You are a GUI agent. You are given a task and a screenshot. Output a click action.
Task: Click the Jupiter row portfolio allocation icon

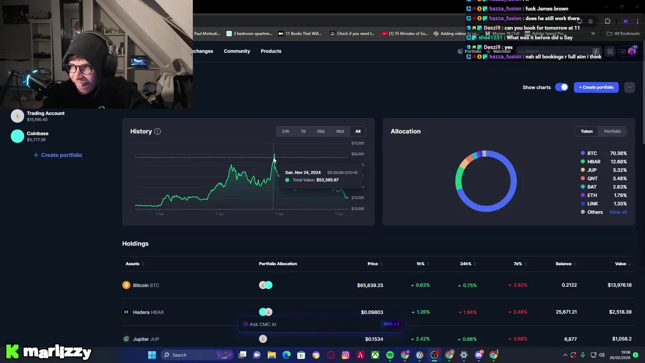coord(263,339)
